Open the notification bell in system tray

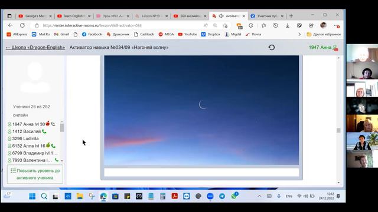point(338,196)
